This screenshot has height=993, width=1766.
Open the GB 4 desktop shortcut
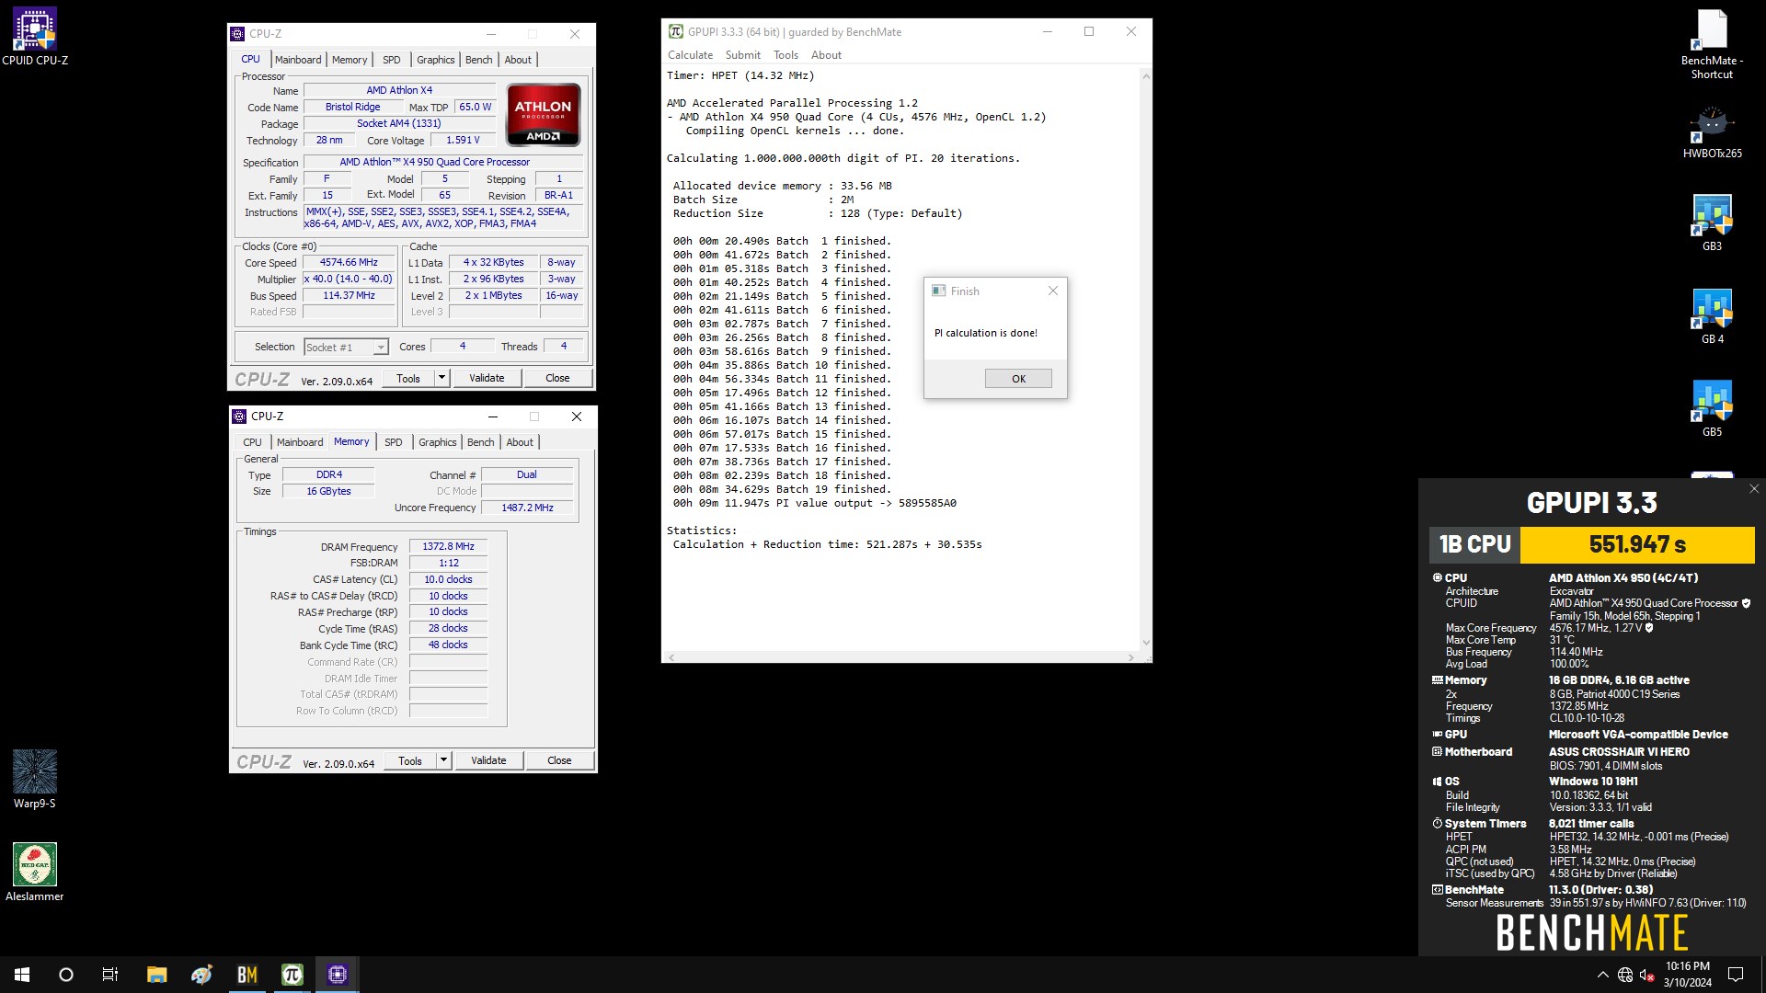point(1712,315)
